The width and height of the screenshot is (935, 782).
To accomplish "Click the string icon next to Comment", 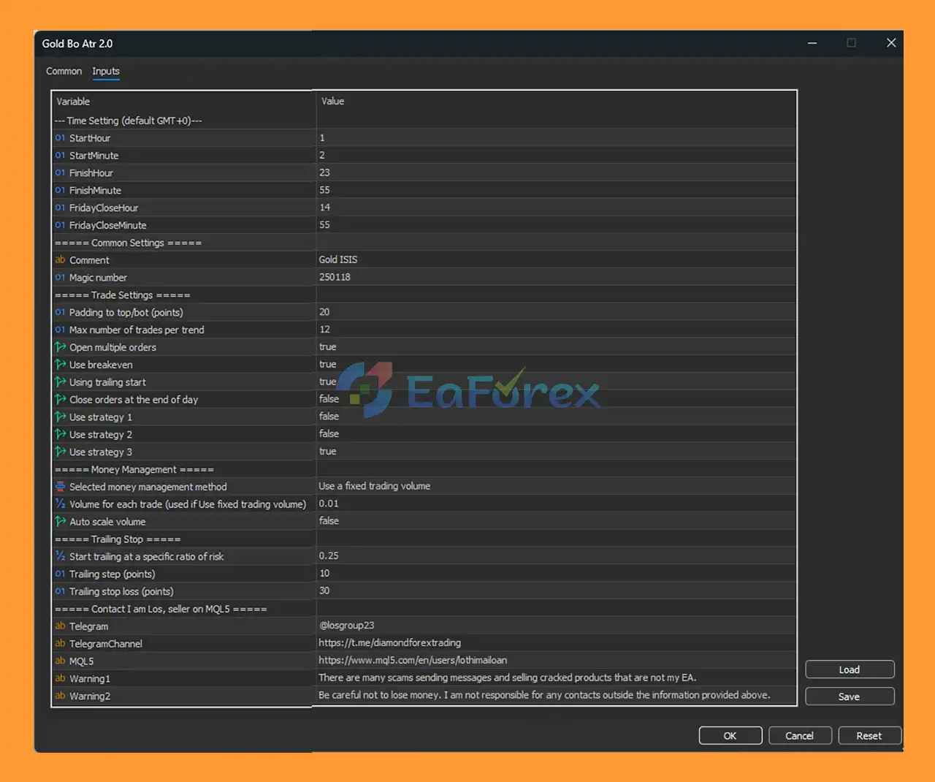I will [60, 260].
